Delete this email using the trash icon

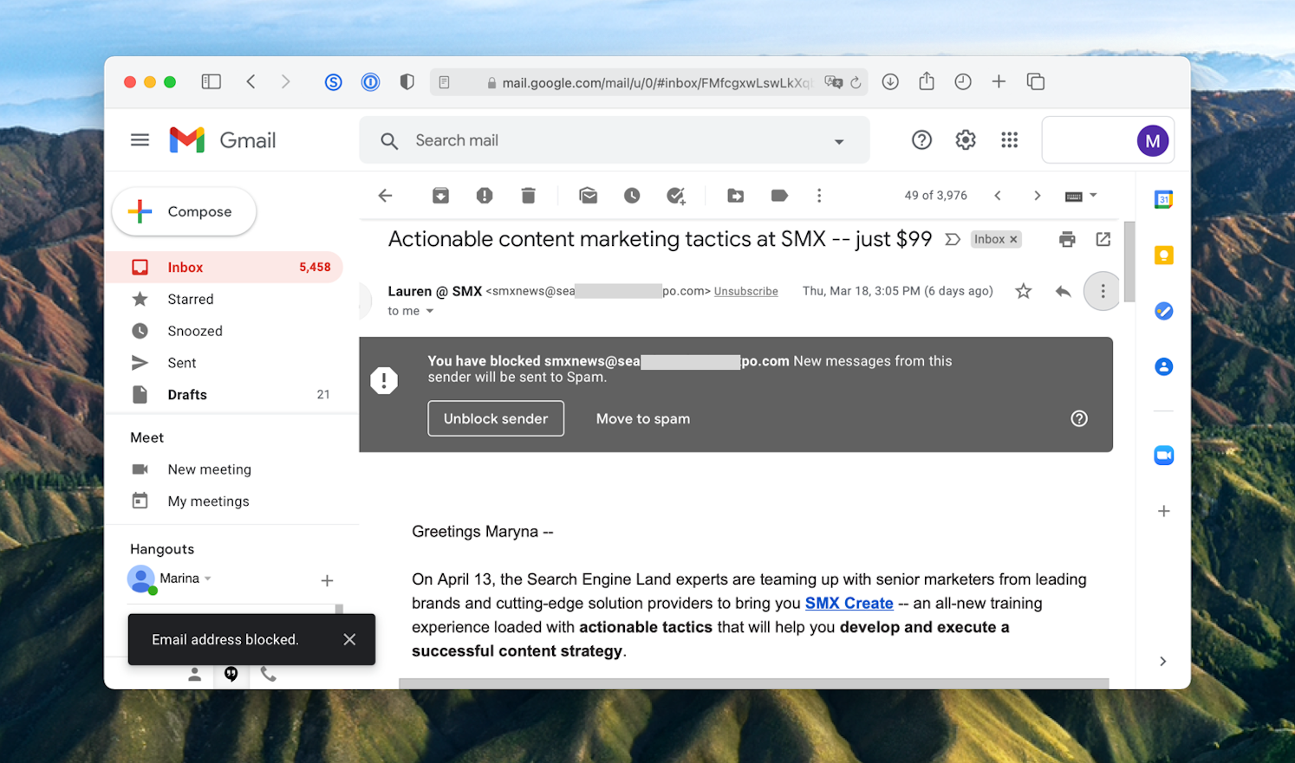pyautogui.click(x=528, y=196)
